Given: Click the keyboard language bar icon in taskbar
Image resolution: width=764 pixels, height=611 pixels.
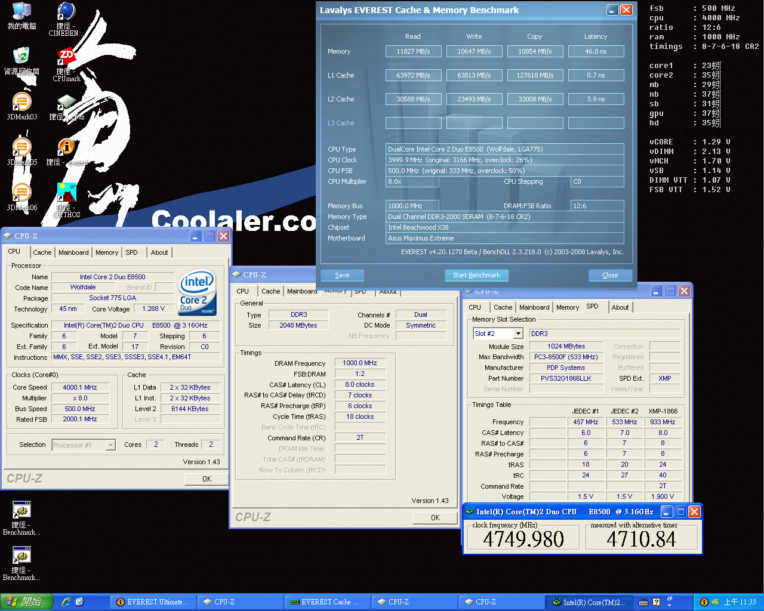Looking at the screenshot, I should coord(645,602).
